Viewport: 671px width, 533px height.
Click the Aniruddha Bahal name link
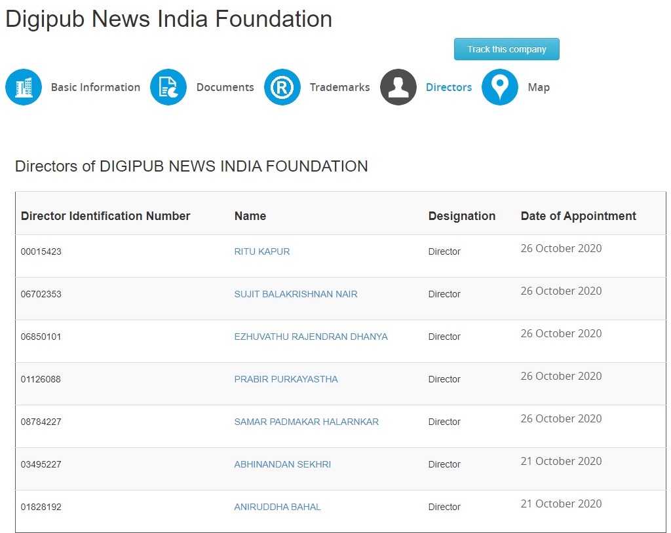[x=277, y=507]
